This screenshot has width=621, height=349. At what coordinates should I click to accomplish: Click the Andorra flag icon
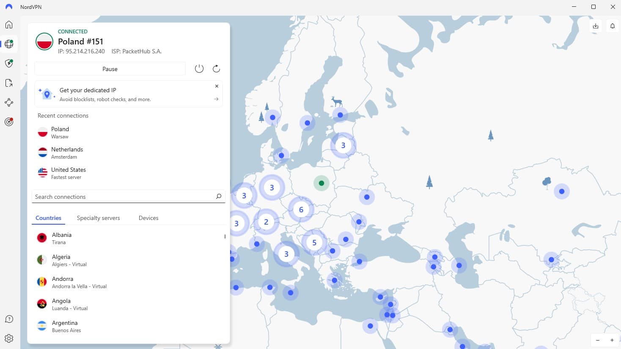(42, 282)
